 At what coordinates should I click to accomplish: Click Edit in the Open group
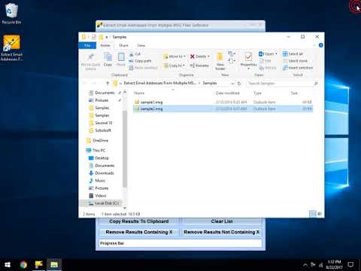[265, 61]
